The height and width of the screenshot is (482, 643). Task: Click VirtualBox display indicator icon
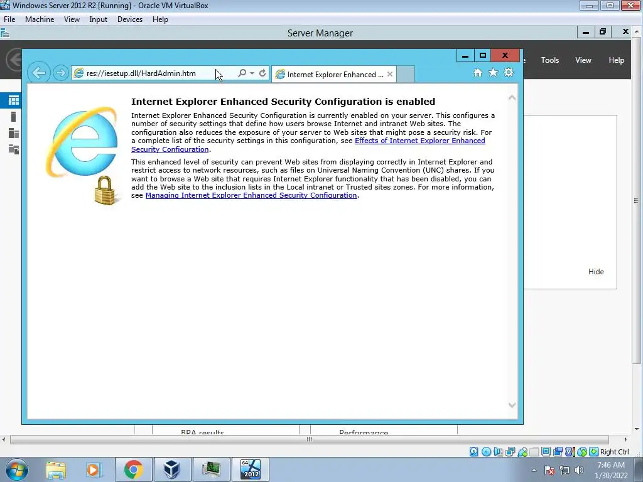[546, 452]
